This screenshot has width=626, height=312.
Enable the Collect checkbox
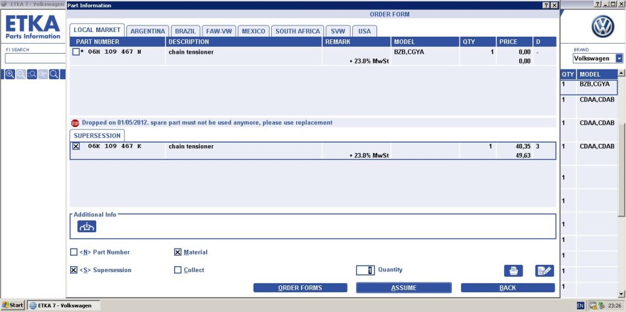coord(177,270)
